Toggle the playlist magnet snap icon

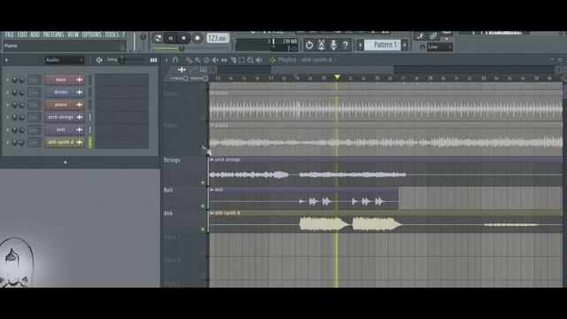coord(175,59)
